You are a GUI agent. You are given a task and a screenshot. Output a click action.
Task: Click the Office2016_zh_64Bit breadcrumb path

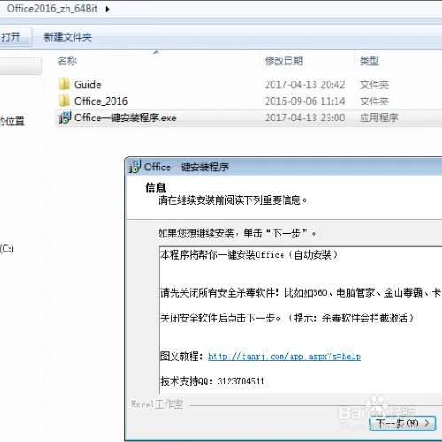52,9
